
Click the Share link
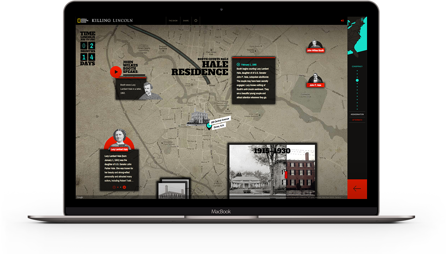186,21
